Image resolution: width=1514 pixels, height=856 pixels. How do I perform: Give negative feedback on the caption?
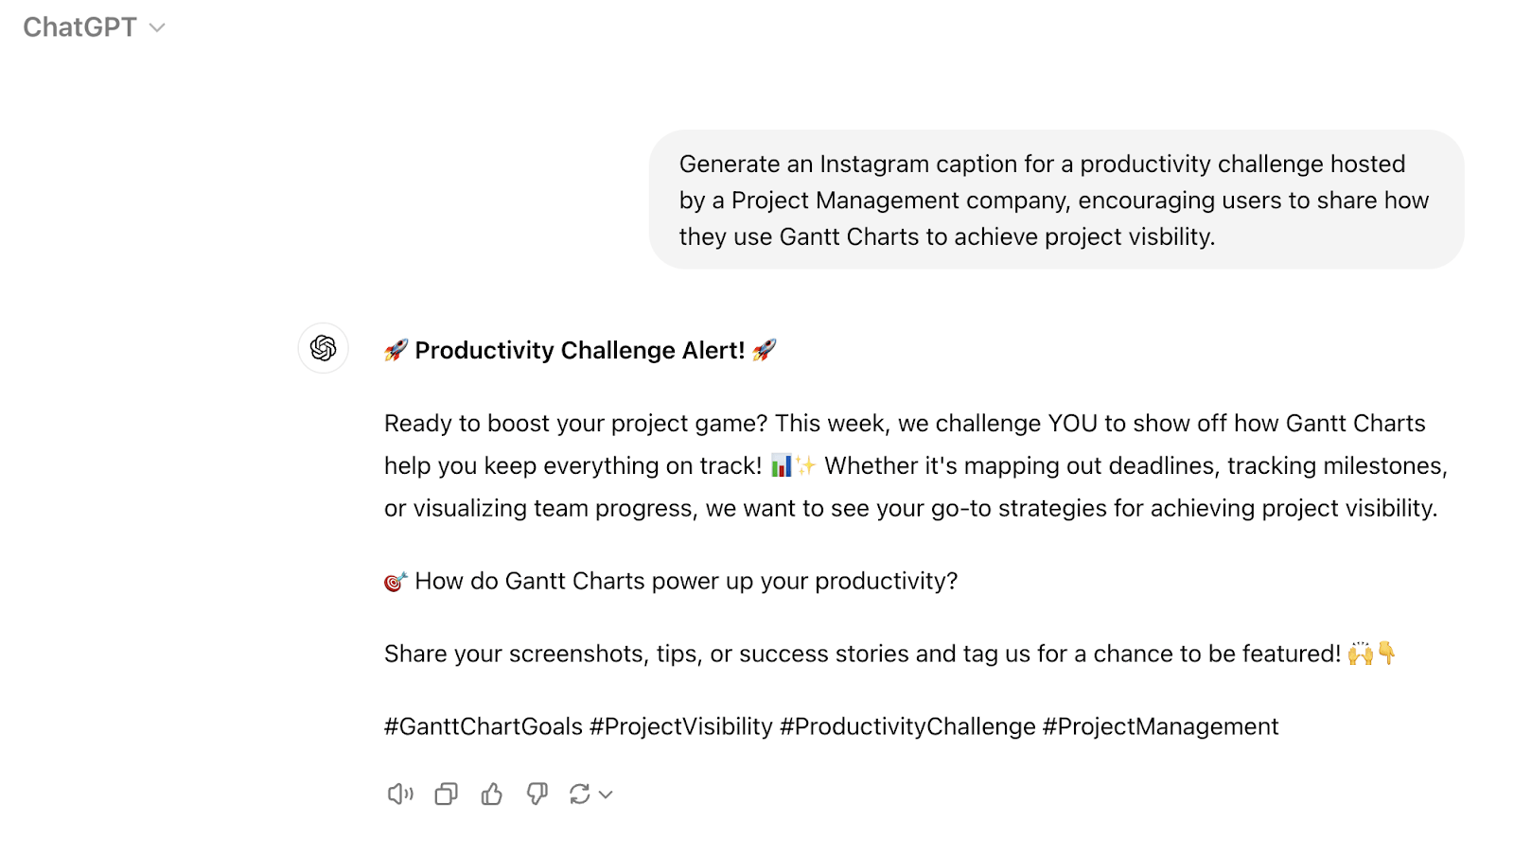(537, 795)
